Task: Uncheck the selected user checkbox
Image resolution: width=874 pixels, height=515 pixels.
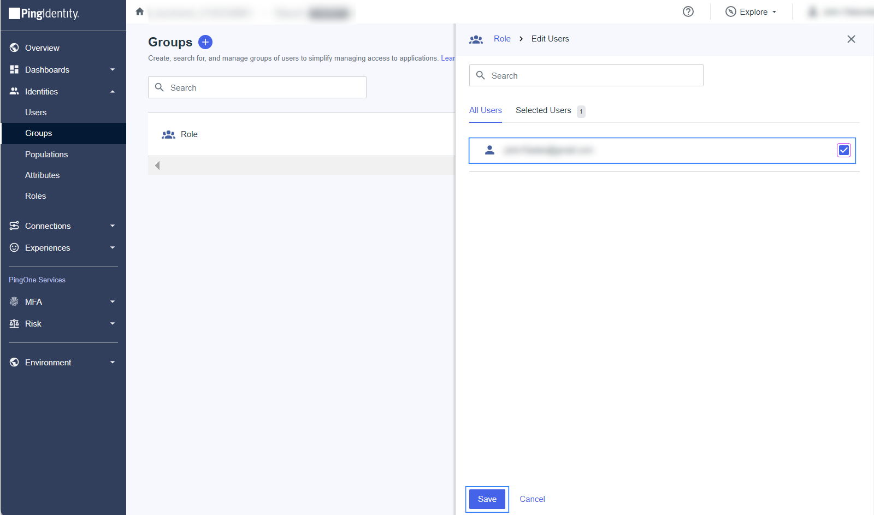Action: (x=843, y=150)
